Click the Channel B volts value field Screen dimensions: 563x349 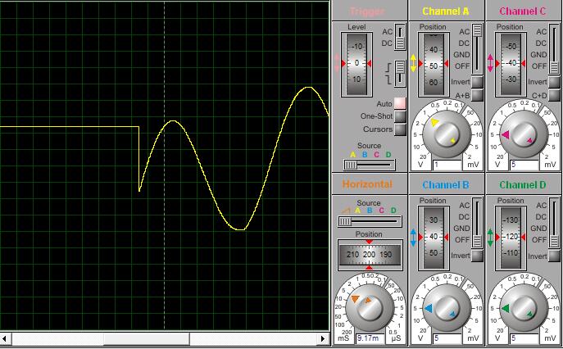coord(447,338)
